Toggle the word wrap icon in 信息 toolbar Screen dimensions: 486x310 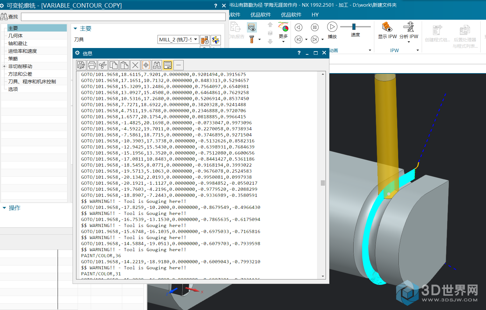tap(168, 65)
